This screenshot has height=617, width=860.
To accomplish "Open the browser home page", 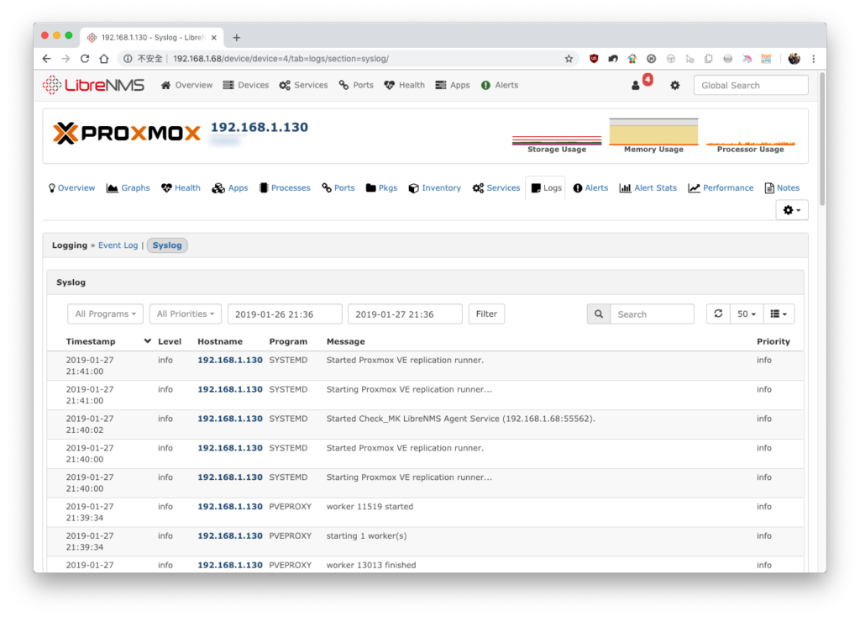I will (103, 59).
